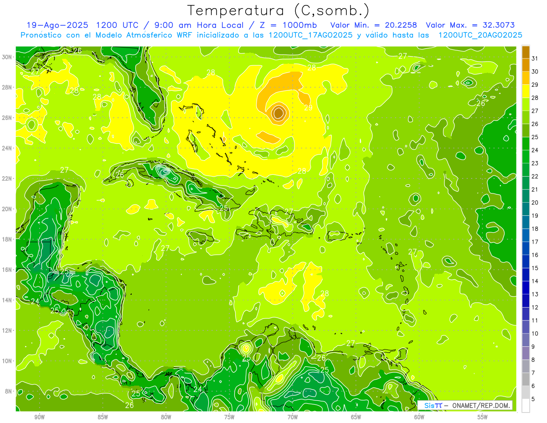Click the title "Temperatura (C,somb.)"
This screenshot has height=423, width=547.
click(279, 10)
